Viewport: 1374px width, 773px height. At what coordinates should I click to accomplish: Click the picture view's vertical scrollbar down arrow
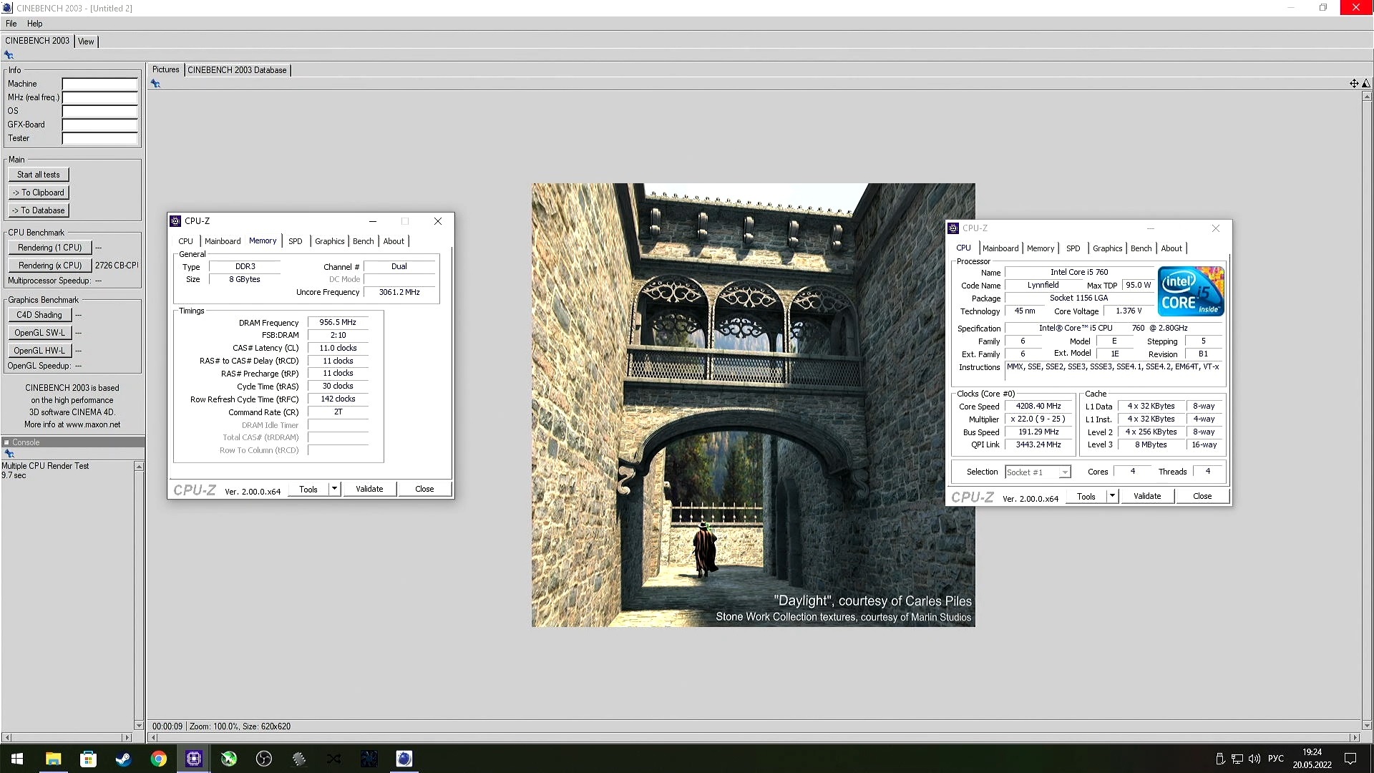pos(1366,725)
